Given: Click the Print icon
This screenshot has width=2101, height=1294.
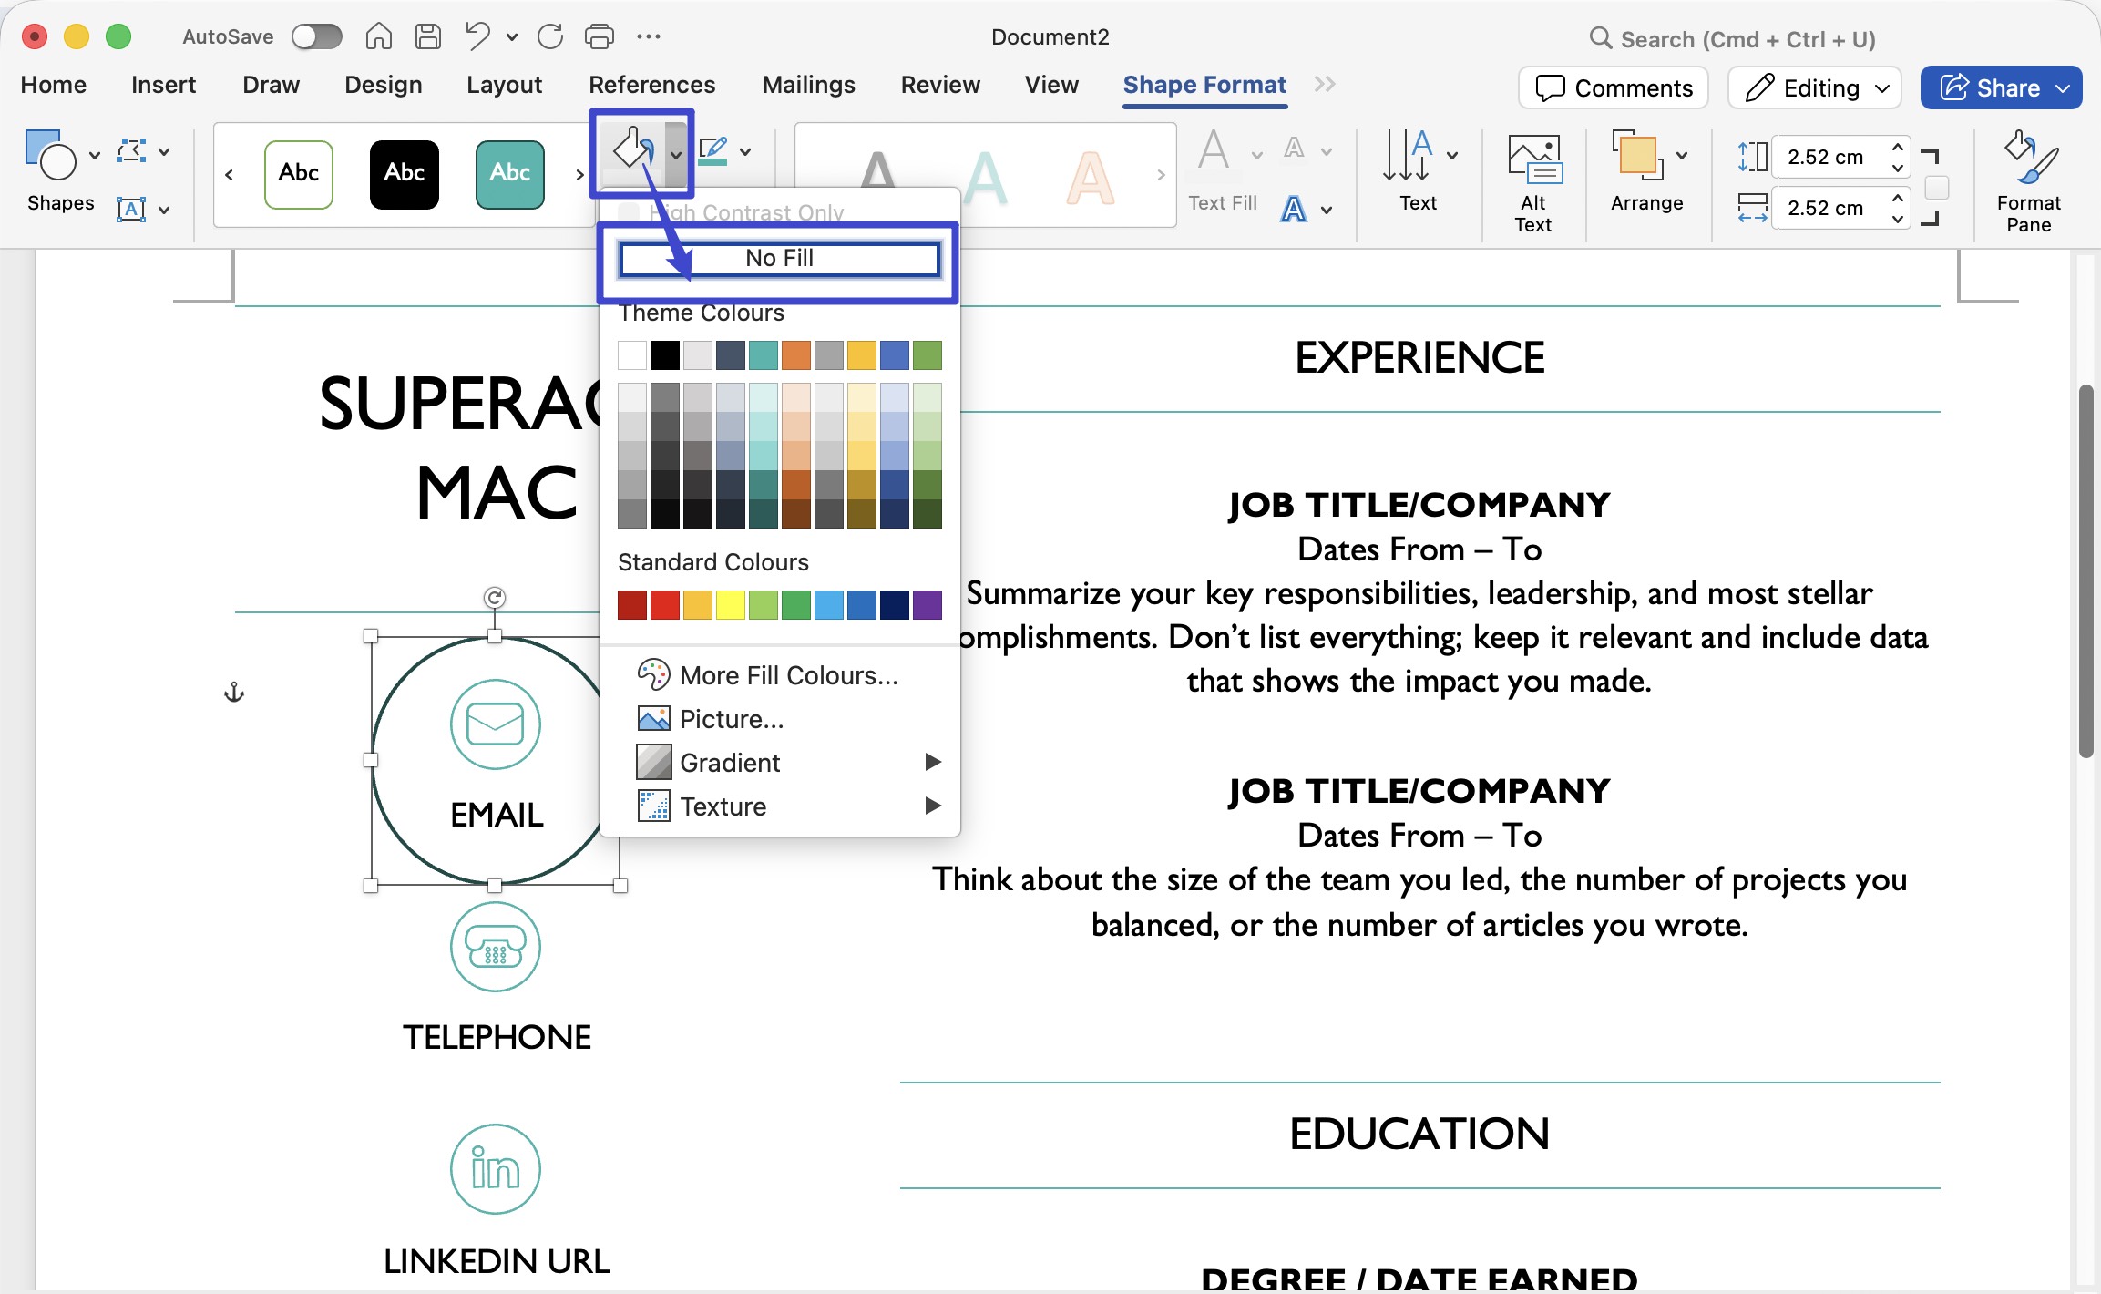Looking at the screenshot, I should [x=599, y=36].
